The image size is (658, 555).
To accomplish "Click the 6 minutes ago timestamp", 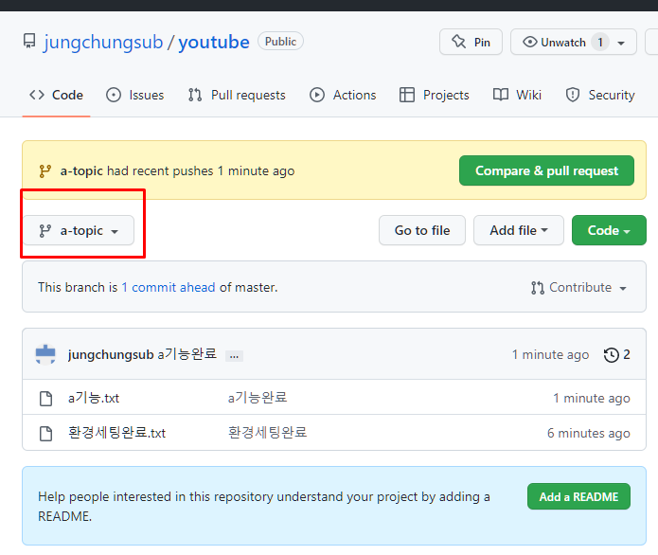I will [x=588, y=433].
